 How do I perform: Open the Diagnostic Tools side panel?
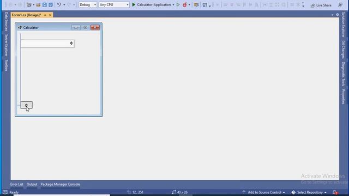pos(343,74)
